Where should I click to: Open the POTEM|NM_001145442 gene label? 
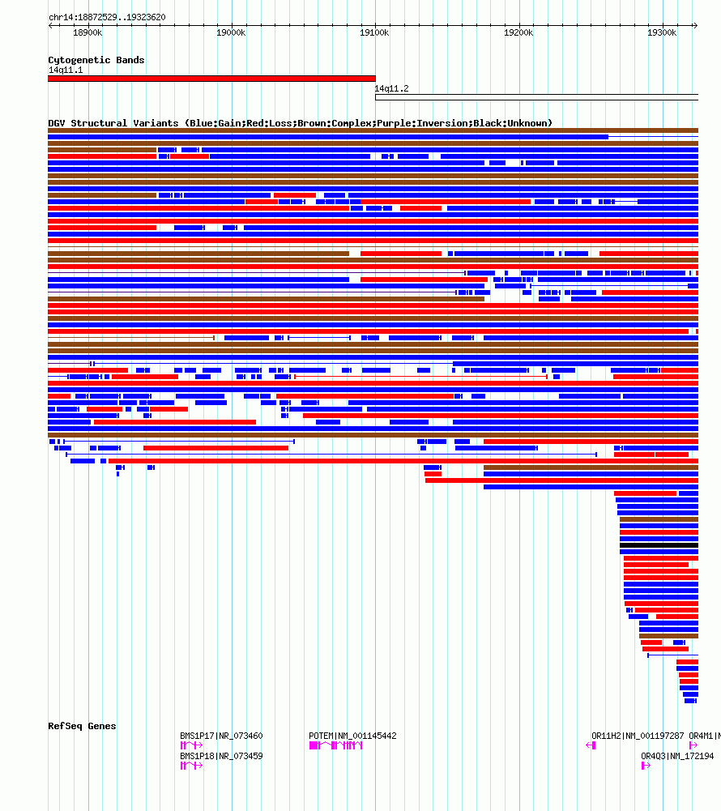pos(352,736)
